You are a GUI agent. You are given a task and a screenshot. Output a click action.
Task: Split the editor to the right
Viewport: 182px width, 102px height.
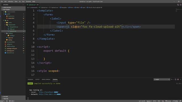pyautogui.click(x=181, y=5)
